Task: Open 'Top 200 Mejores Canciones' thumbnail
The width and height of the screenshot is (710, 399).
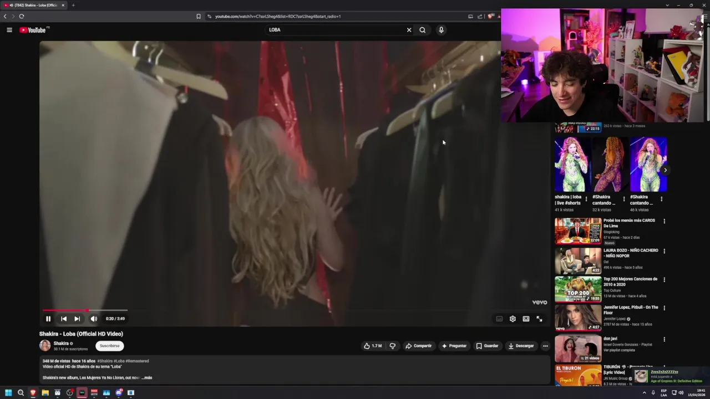Action: point(578,289)
